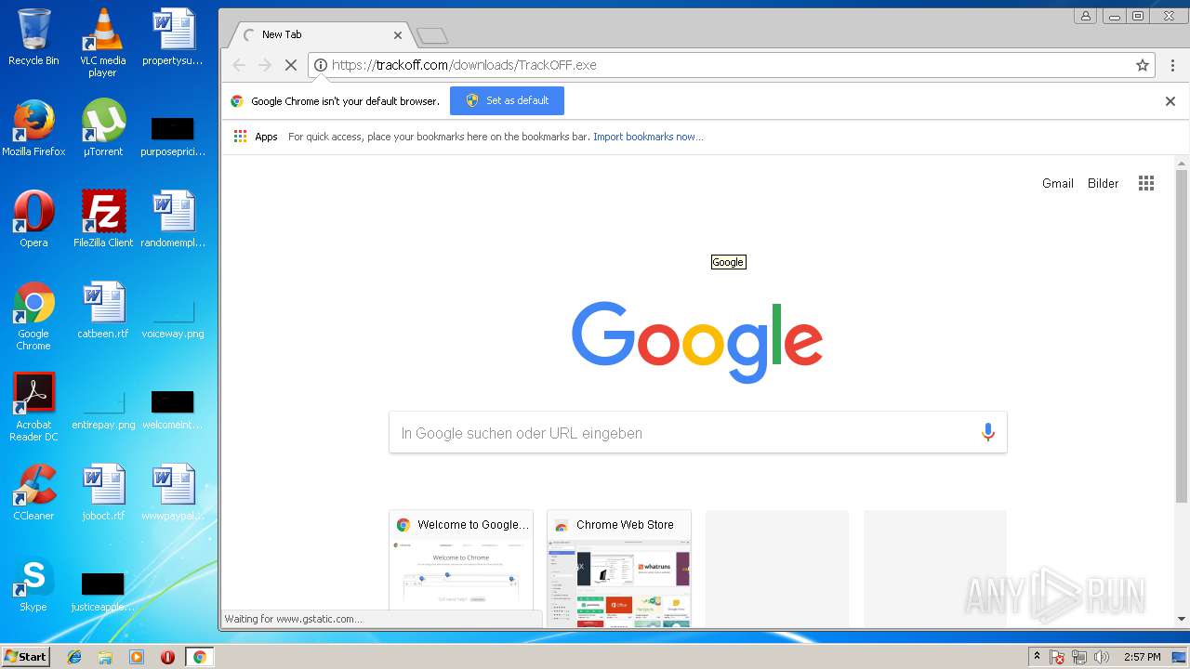Open Apps shortcut in bookmarks bar

256,137
